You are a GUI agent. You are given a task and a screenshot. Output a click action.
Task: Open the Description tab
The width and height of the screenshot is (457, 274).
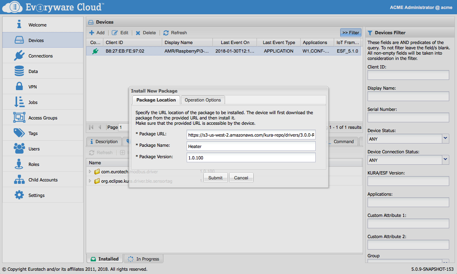click(x=104, y=141)
